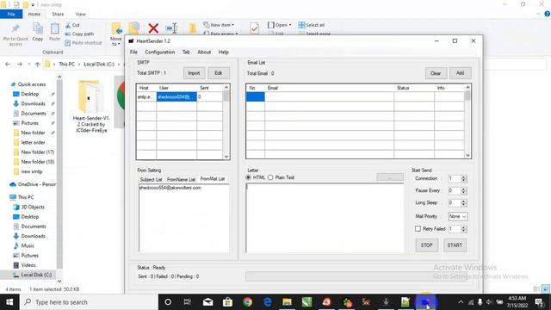Open Task View on taskbar
This screenshot has width=551, height=310.
point(188,302)
